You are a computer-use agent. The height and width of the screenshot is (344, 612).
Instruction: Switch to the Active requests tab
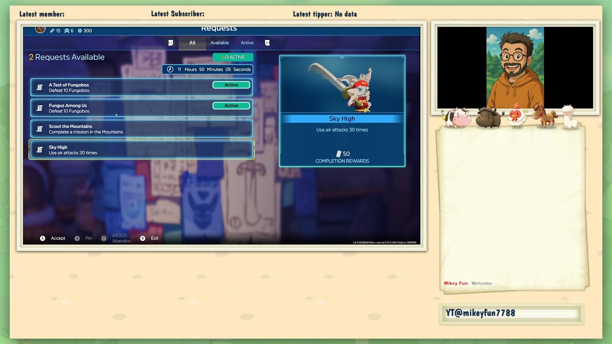(x=247, y=43)
